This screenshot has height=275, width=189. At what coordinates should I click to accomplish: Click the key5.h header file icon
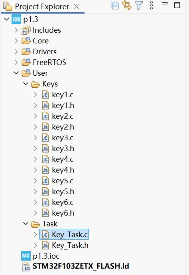[45, 192]
